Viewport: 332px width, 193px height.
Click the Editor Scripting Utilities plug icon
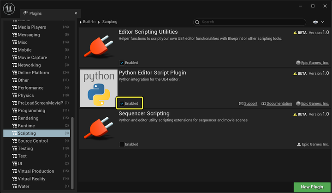point(99,47)
